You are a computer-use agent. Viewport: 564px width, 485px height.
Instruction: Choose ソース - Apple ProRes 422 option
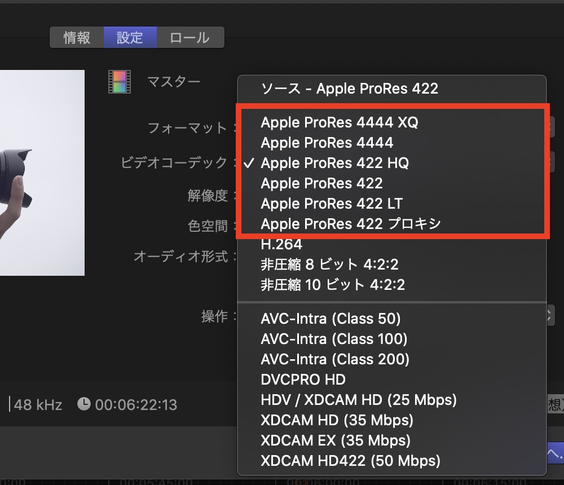(x=392, y=89)
